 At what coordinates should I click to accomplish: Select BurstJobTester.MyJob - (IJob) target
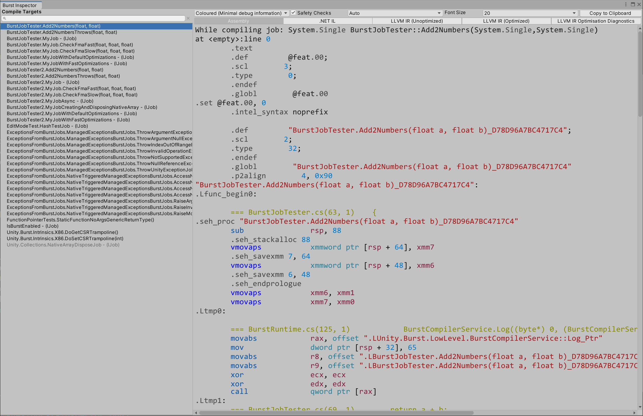42,38
